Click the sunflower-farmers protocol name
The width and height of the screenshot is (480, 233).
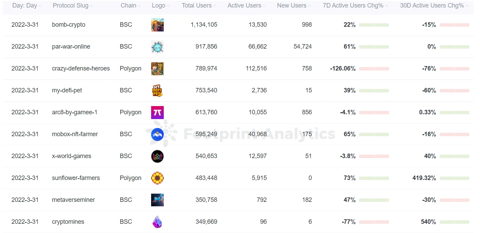(x=76, y=178)
